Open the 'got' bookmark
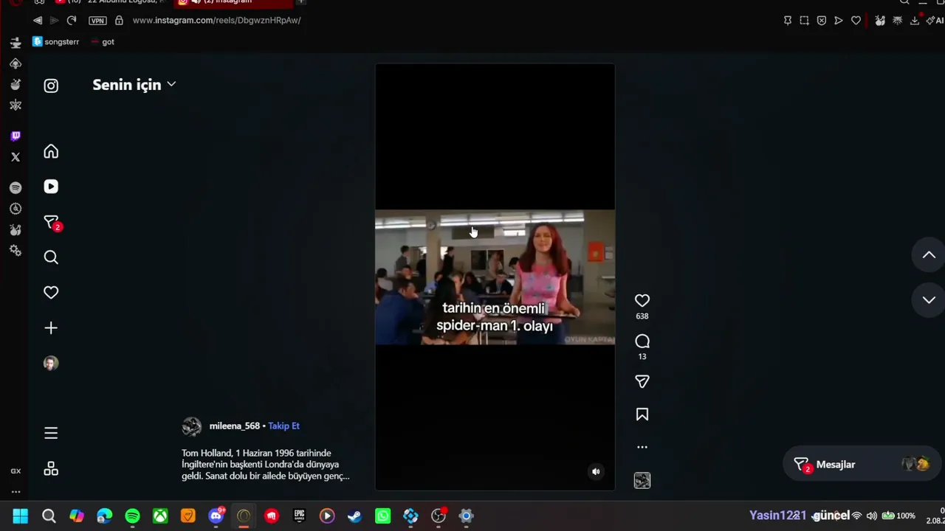Image resolution: width=945 pixels, height=531 pixels. pos(103,42)
